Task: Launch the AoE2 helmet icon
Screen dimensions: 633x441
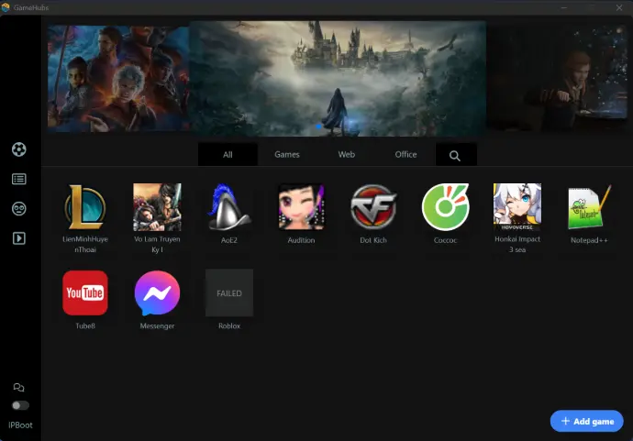Action: tap(229, 207)
